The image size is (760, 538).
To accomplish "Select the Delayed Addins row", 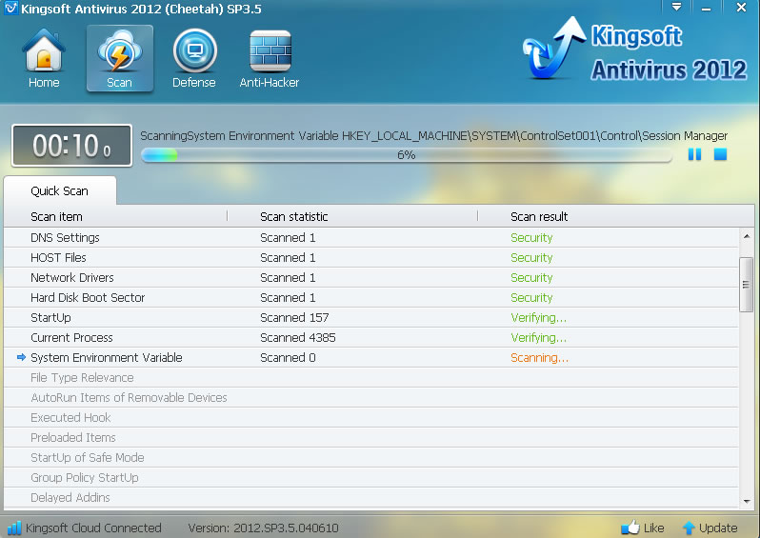I will (x=370, y=497).
